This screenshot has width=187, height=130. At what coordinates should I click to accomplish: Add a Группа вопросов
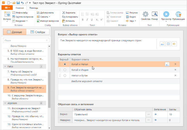click(23, 17)
